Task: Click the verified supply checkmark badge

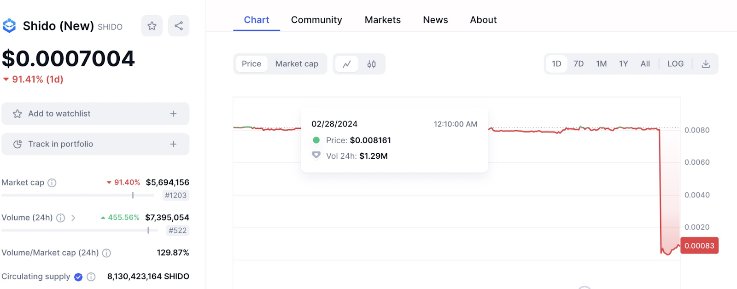Action: pos(78,277)
